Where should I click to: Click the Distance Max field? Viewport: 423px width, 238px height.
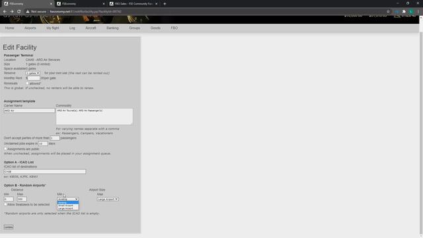point(22,199)
